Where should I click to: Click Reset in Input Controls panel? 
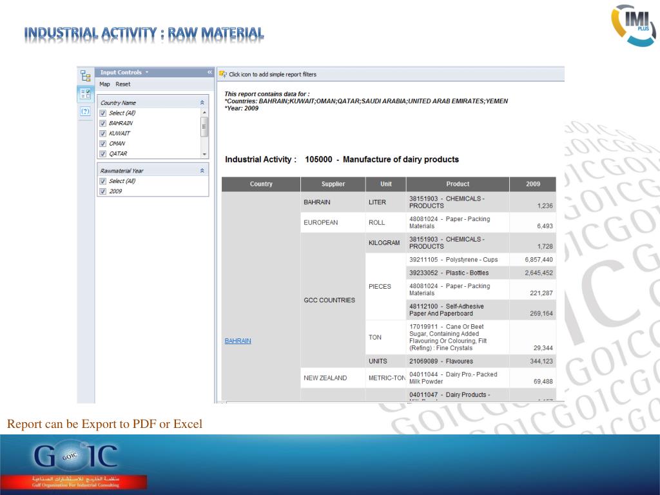click(x=122, y=84)
